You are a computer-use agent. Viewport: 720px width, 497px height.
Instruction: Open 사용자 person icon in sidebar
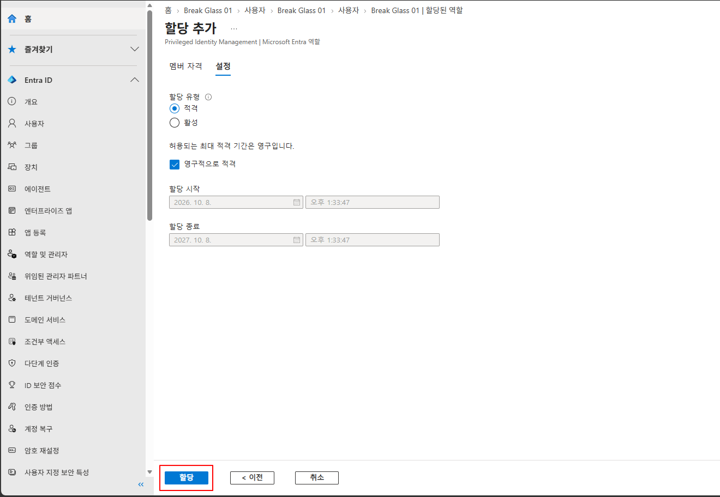coord(12,123)
